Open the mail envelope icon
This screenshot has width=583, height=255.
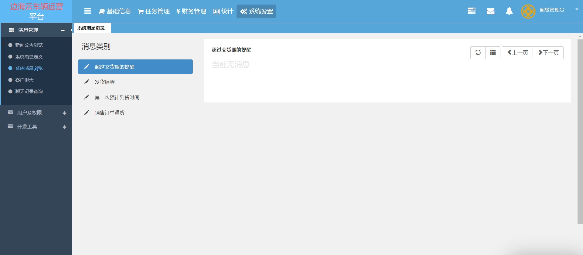pos(490,11)
